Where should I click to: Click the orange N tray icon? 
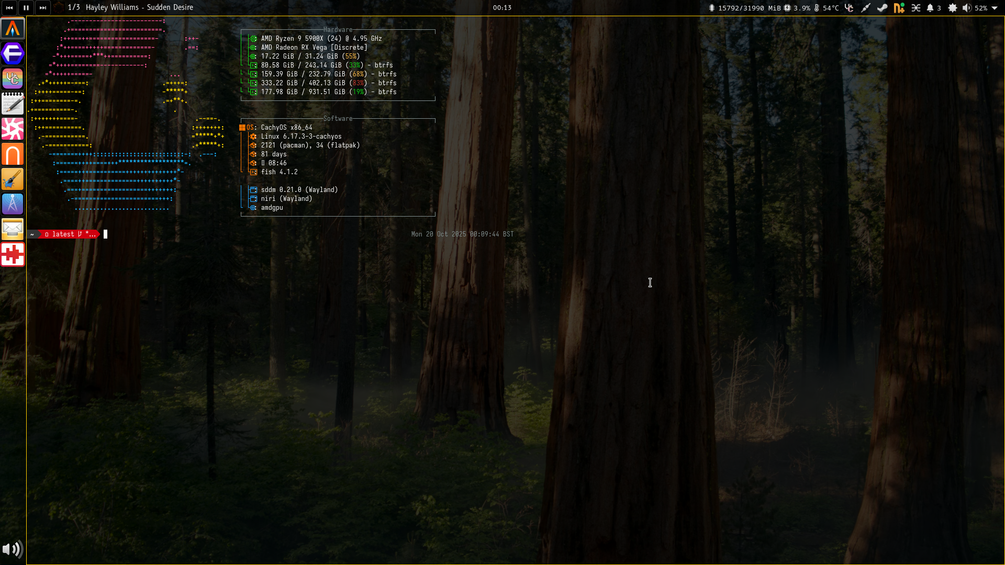[x=899, y=8]
